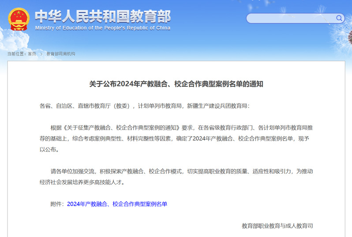Click the text 以公布。
This screenshot has height=237, width=352.
pyautogui.click(x=49, y=149)
